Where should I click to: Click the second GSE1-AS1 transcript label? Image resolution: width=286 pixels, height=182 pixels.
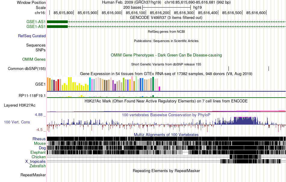[x=36, y=26]
